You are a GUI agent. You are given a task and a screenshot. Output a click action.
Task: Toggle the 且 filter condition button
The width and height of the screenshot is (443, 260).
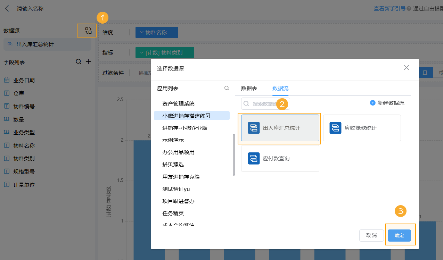[x=425, y=73]
